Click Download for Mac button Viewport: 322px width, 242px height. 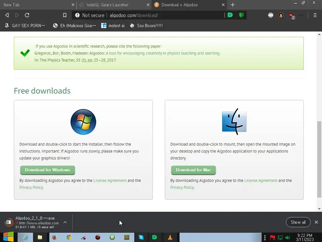click(x=193, y=170)
